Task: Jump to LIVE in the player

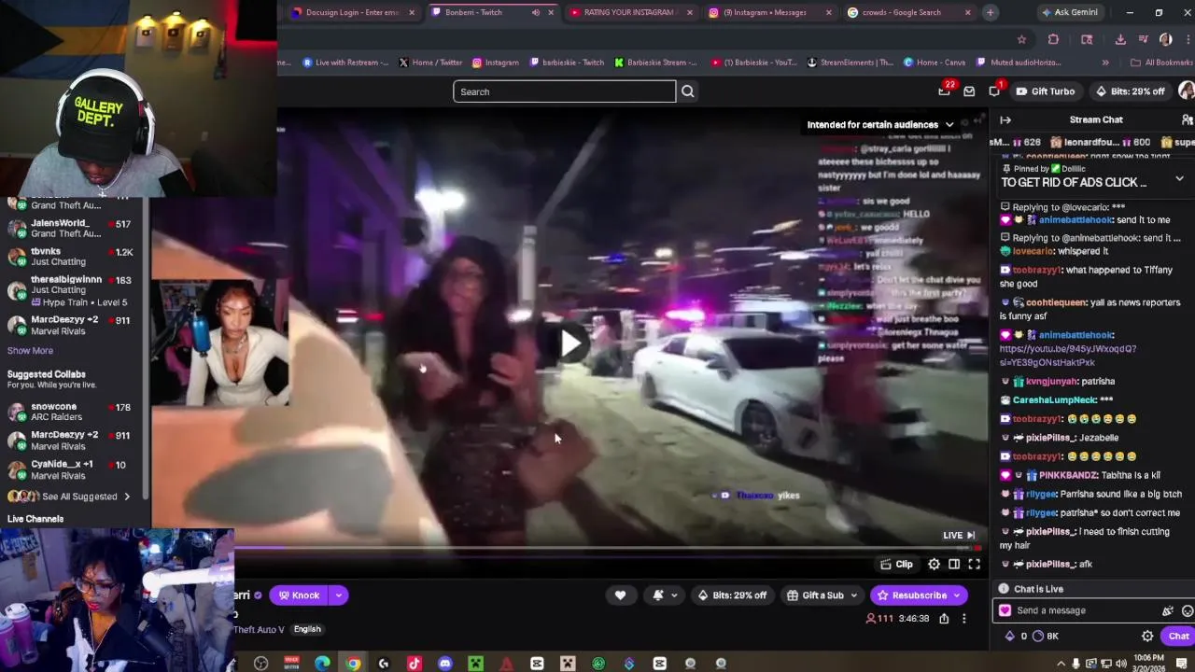Action: (958, 535)
